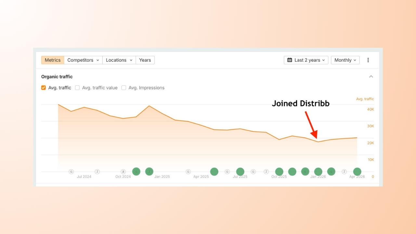This screenshot has width=416, height=234.
Task: Open the Locations dropdown
Action: [x=119, y=60]
